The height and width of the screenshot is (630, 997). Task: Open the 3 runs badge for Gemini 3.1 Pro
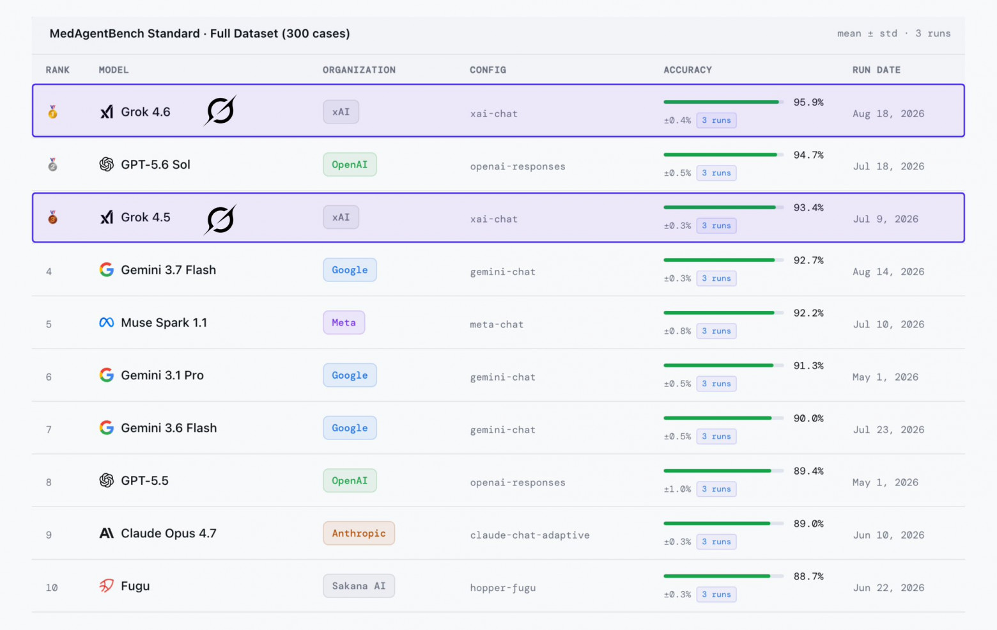click(x=716, y=384)
